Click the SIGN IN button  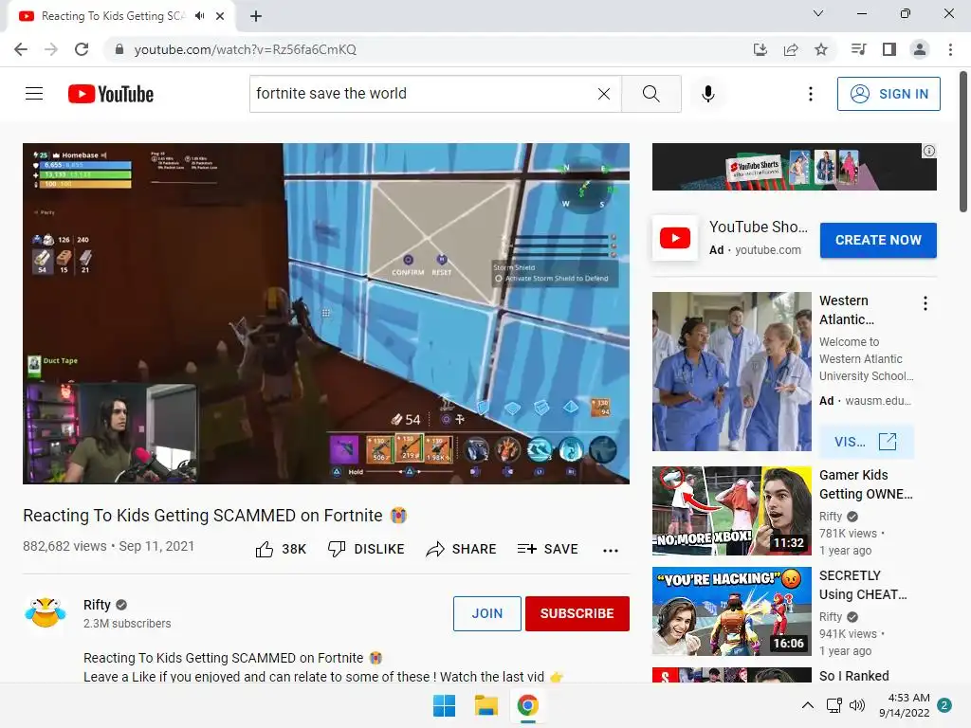click(888, 94)
